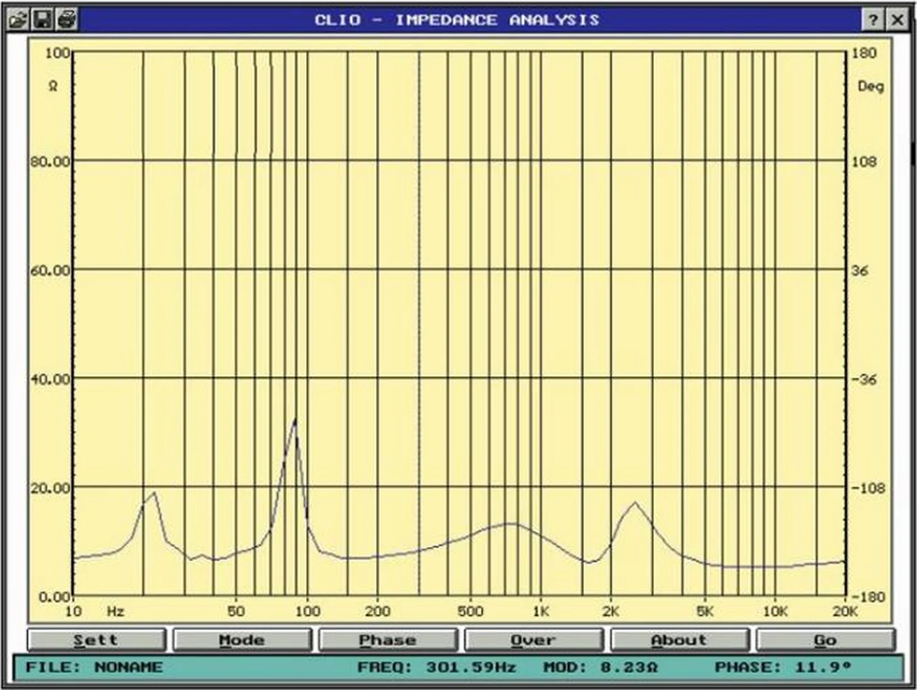The image size is (917, 690).
Task: Click the 500 frequency axis label
Action: tap(470, 611)
